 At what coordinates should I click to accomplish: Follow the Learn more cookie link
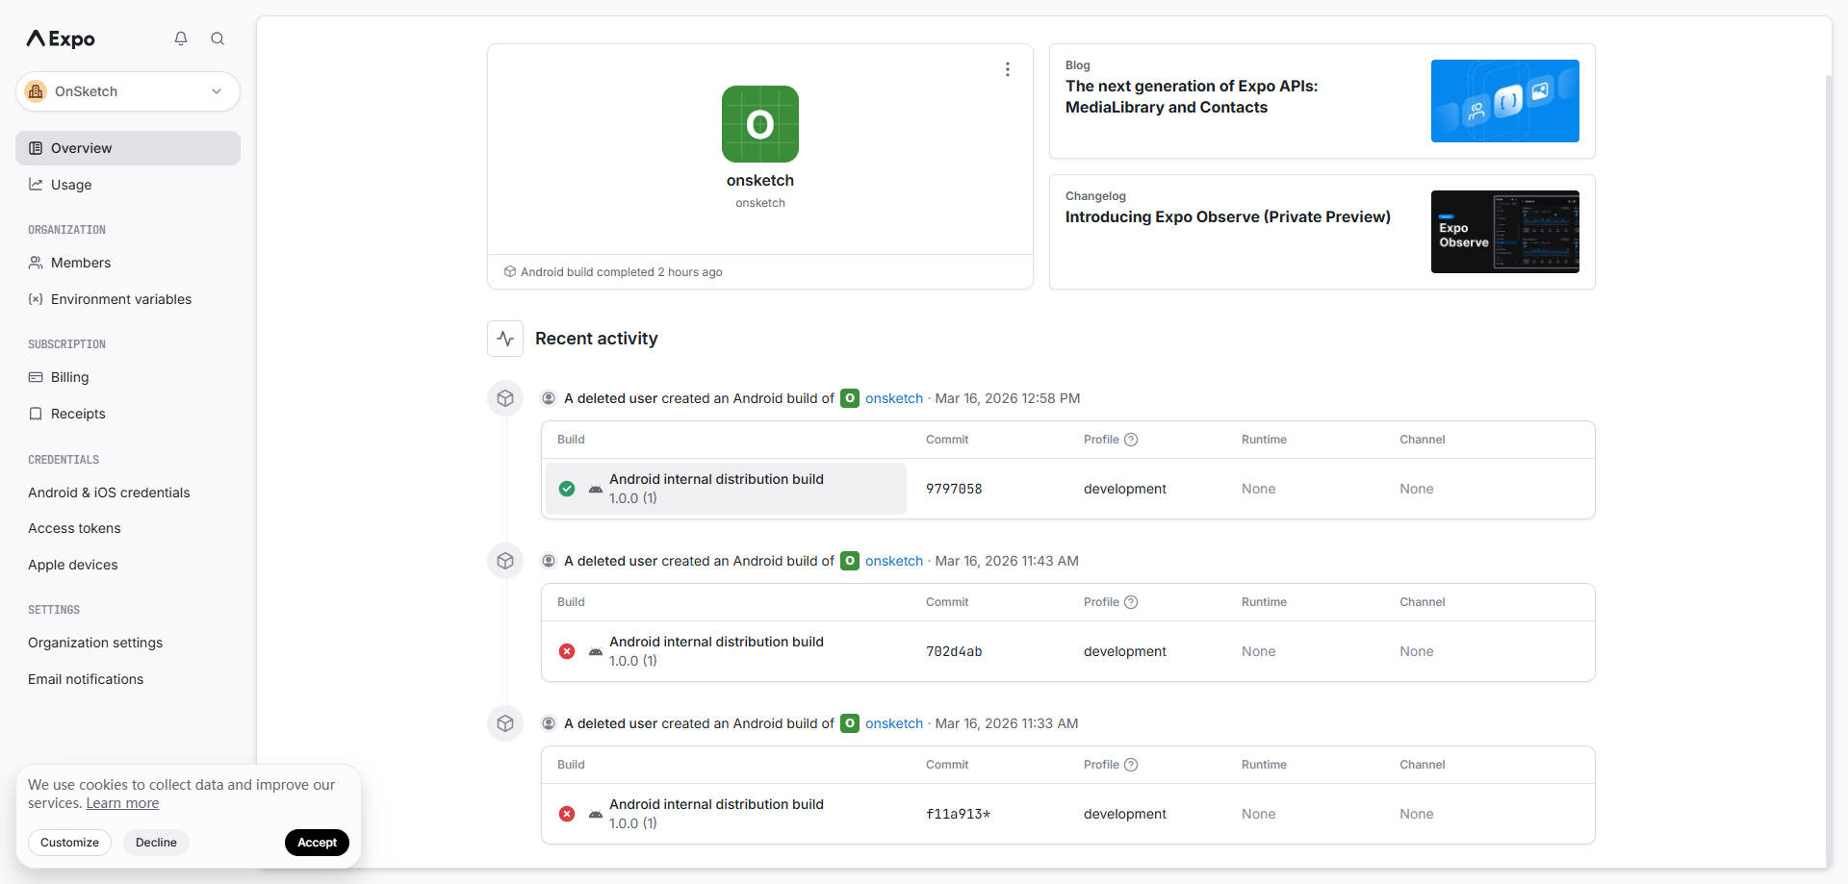[x=122, y=803]
